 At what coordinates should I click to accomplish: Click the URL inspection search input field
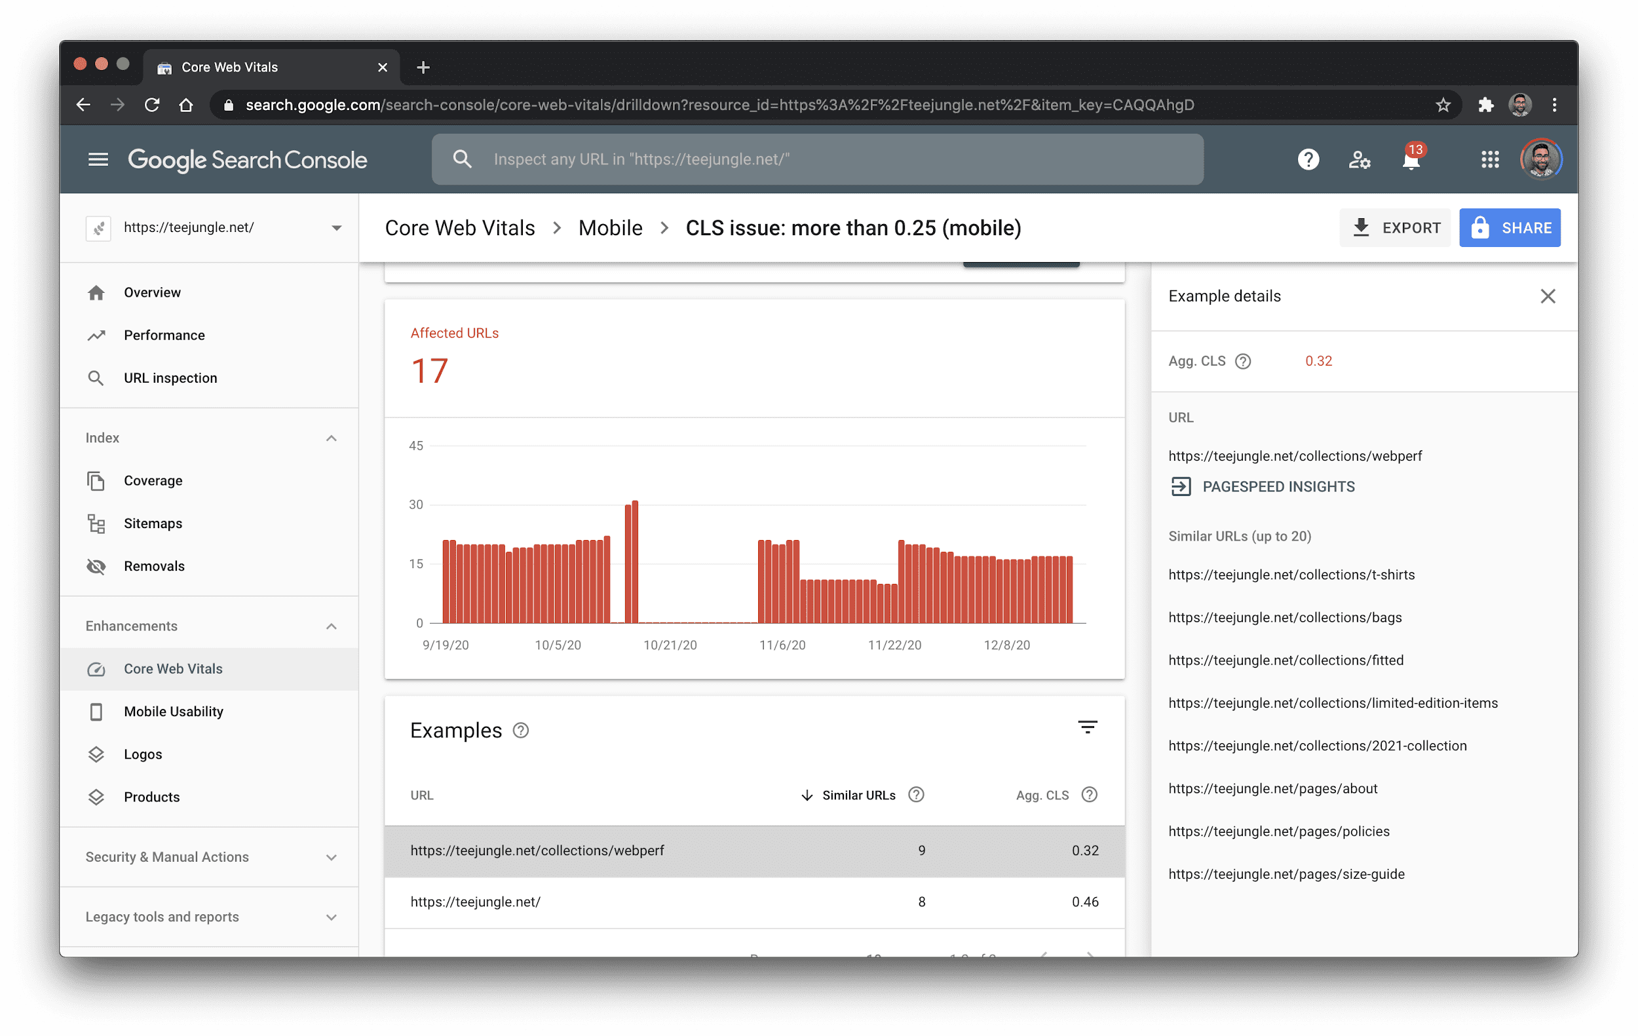[x=817, y=159]
